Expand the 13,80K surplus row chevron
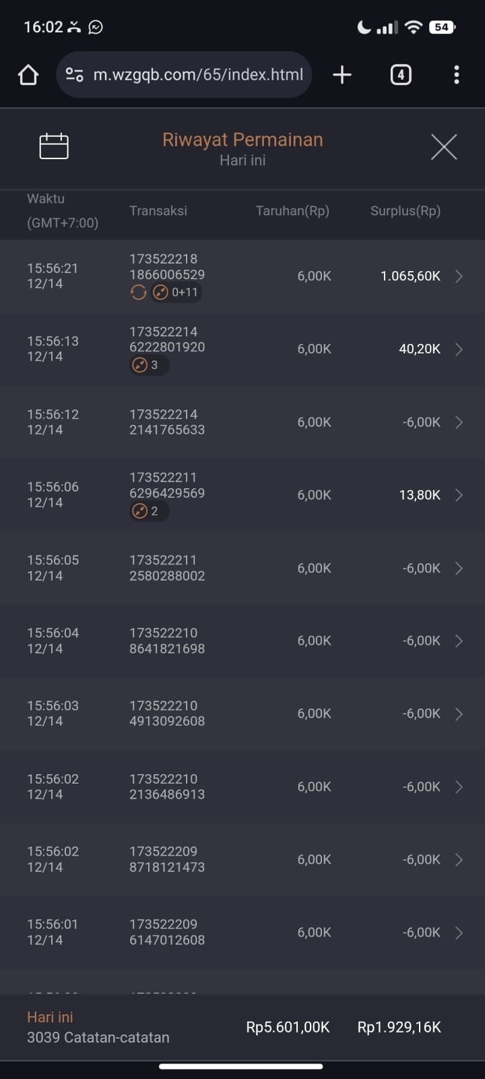This screenshot has width=485, height=1079. (459, 495)
